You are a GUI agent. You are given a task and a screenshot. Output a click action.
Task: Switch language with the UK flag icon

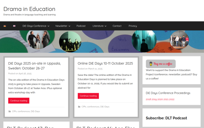click(14, 26)
